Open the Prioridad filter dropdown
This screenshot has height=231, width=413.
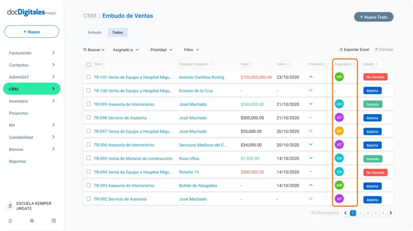pyautogui.click(x=161, y=49)
